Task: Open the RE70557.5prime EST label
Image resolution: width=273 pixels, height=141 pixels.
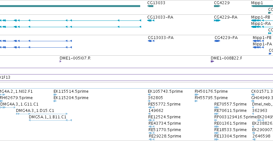Action: pos(230,104)
